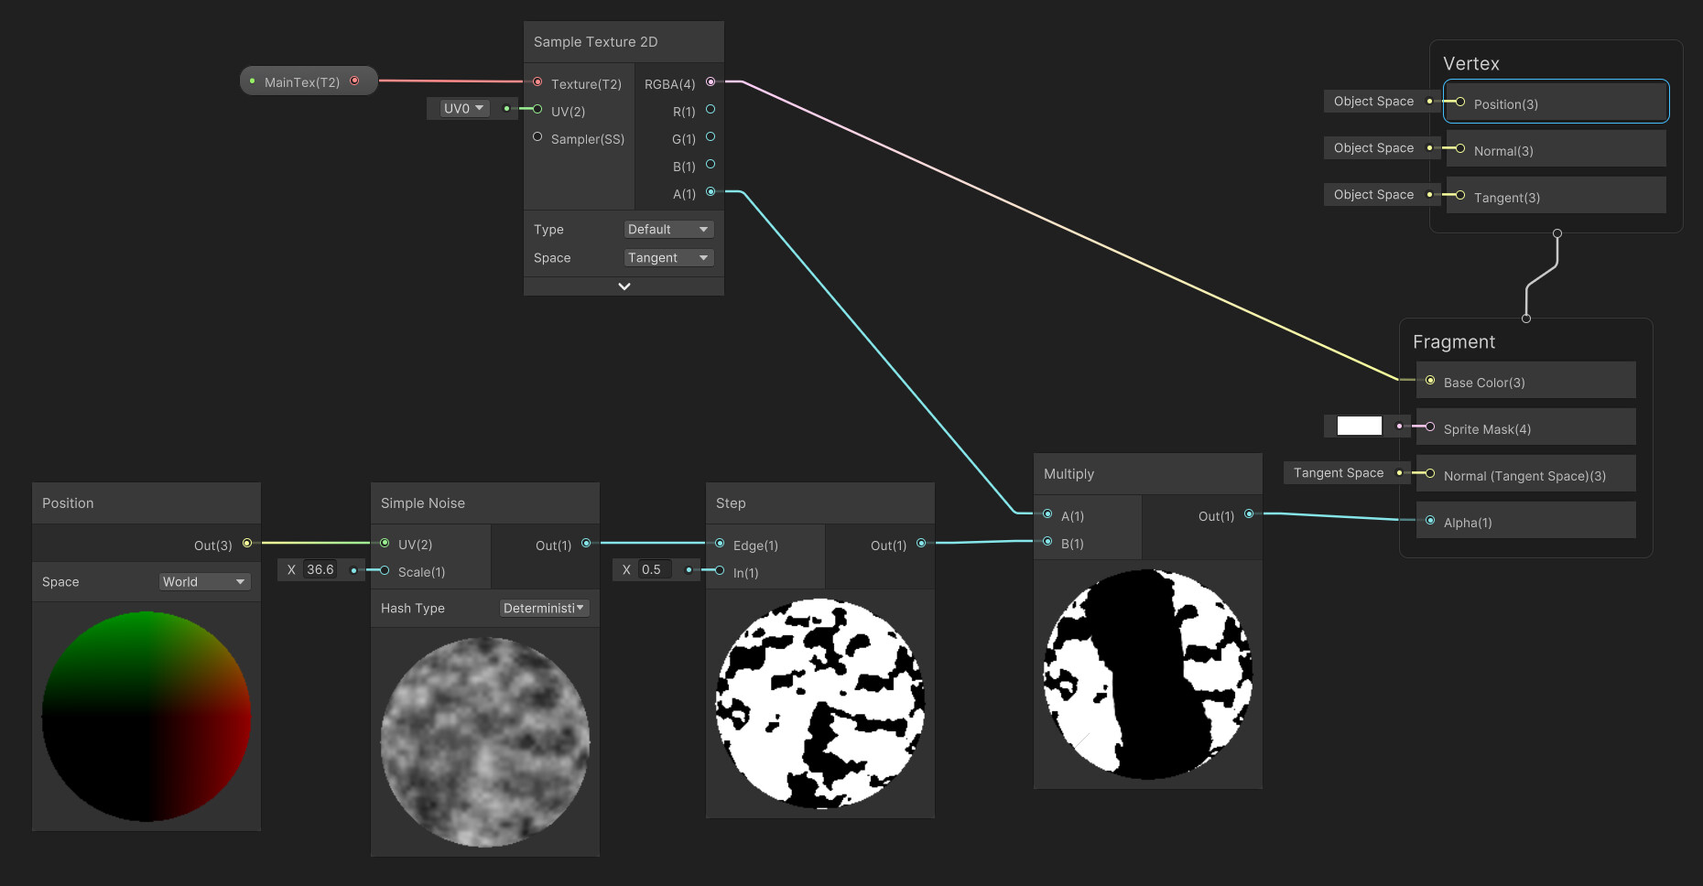Select the MainTex(T2) property node
Image resolution: width=1703 pixels, height=886 pixels.
[x=308, y=81]
